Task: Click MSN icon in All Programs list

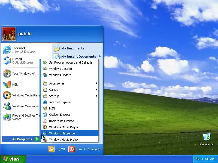Action: click(45, 108)
